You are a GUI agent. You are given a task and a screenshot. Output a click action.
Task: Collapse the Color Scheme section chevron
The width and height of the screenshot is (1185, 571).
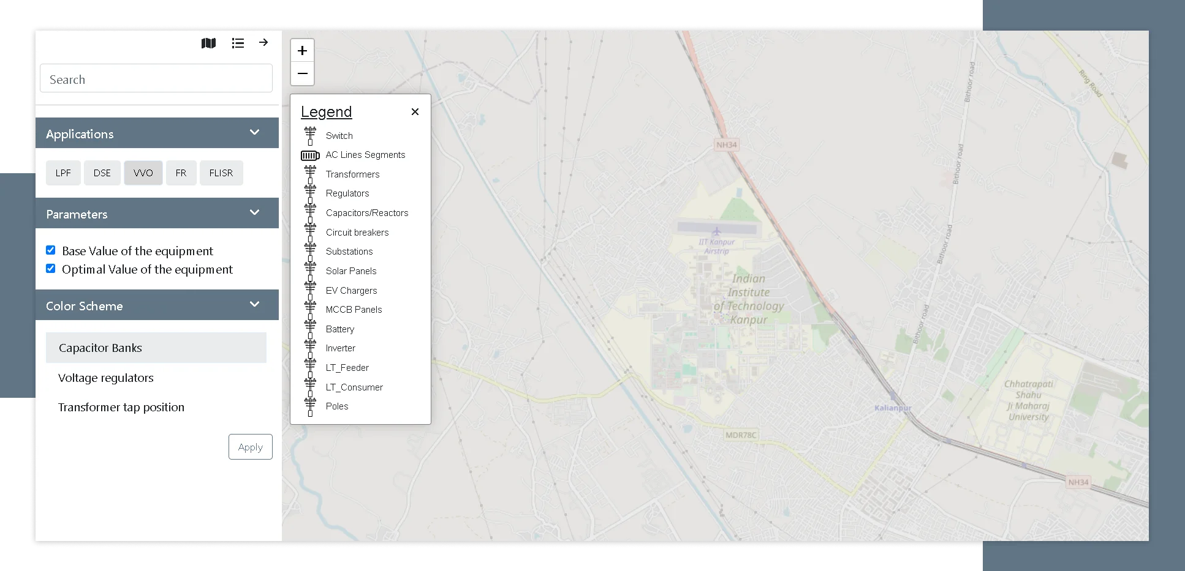point(255,304)
